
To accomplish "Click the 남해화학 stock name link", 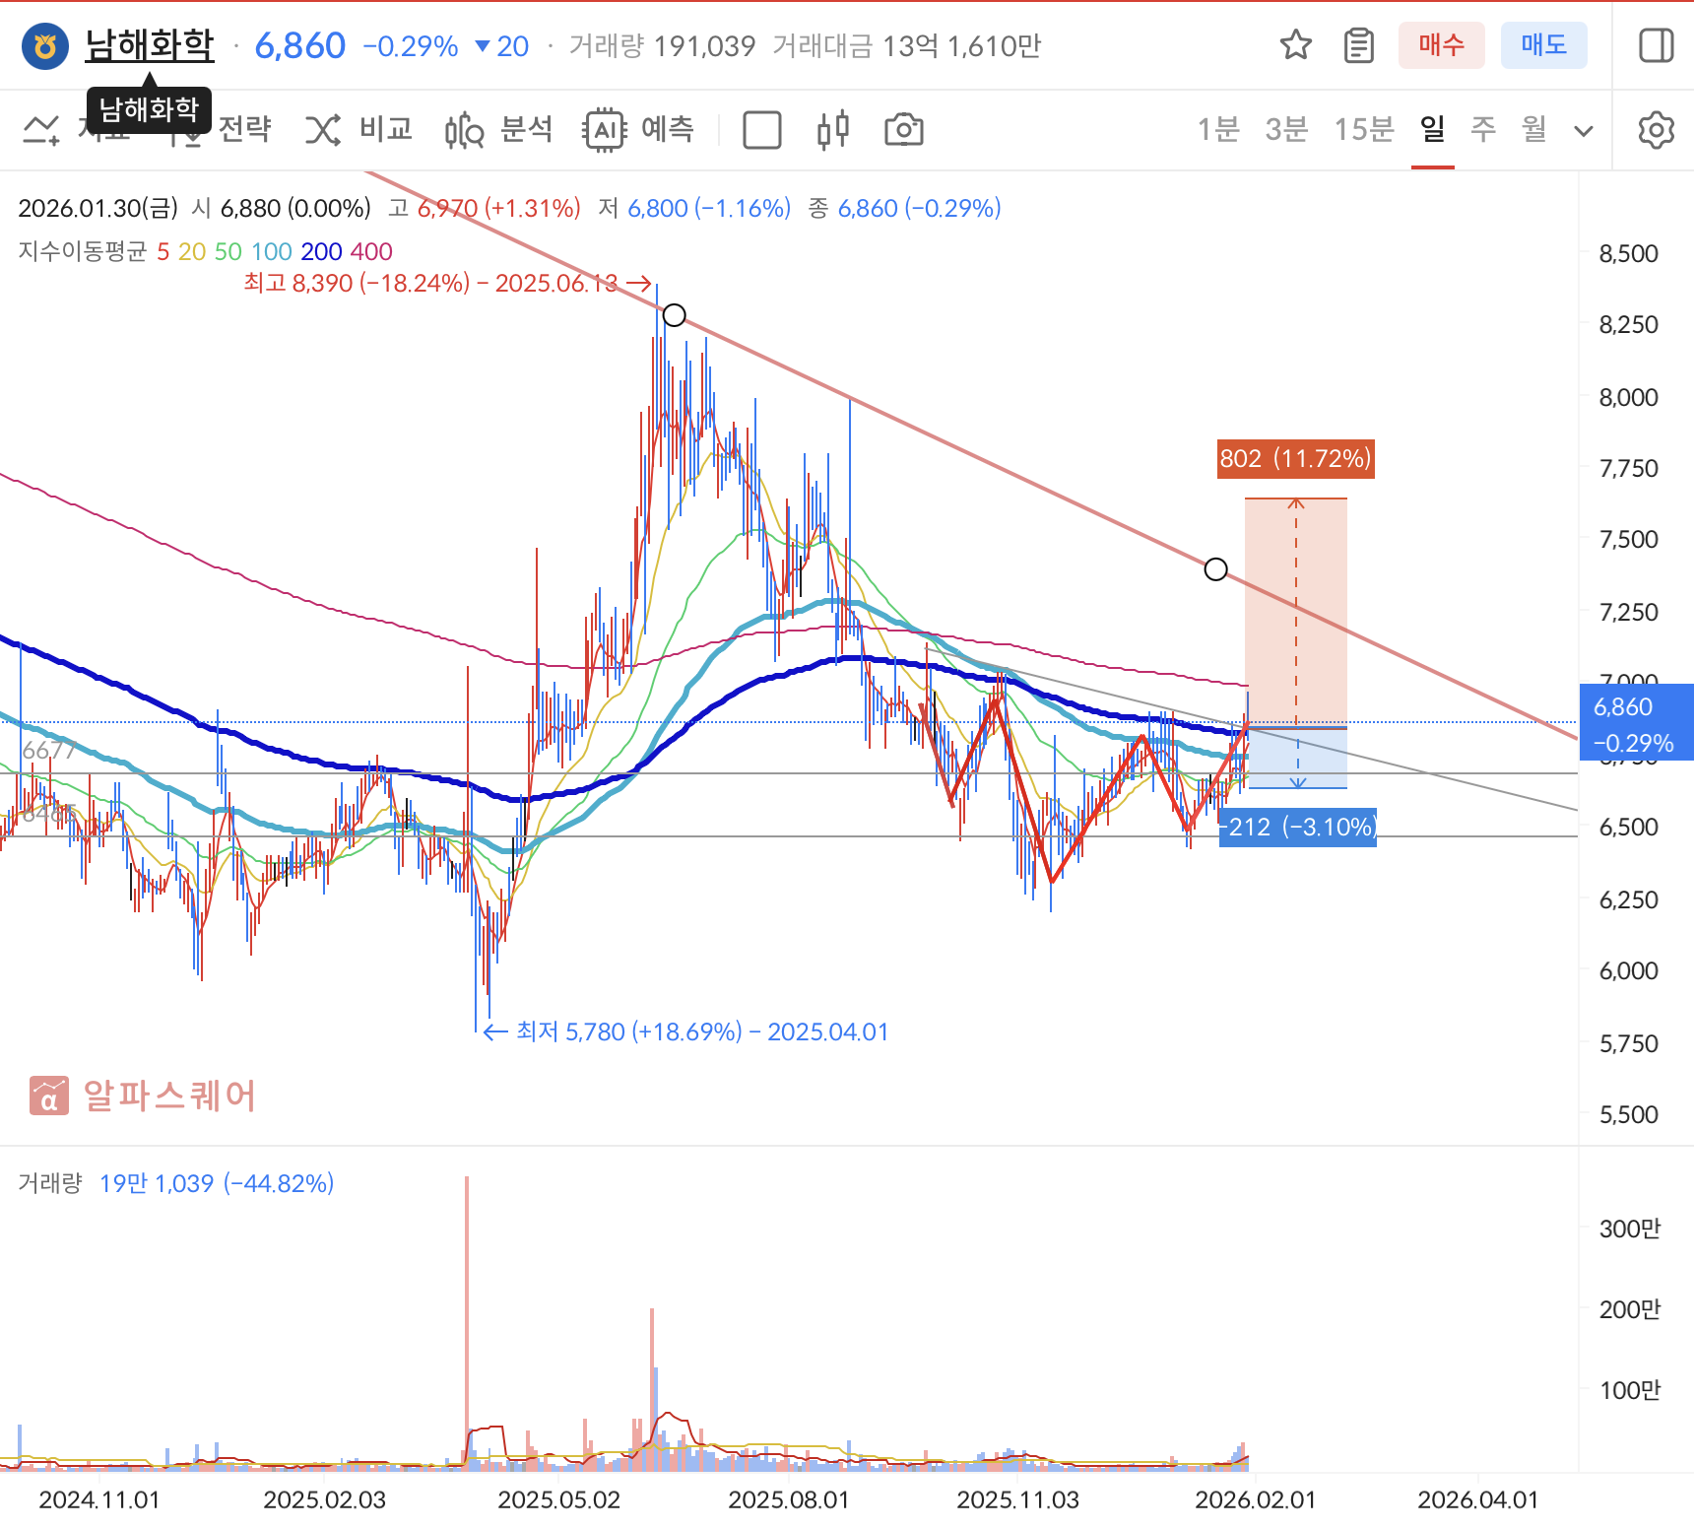I will coord(150,45).
